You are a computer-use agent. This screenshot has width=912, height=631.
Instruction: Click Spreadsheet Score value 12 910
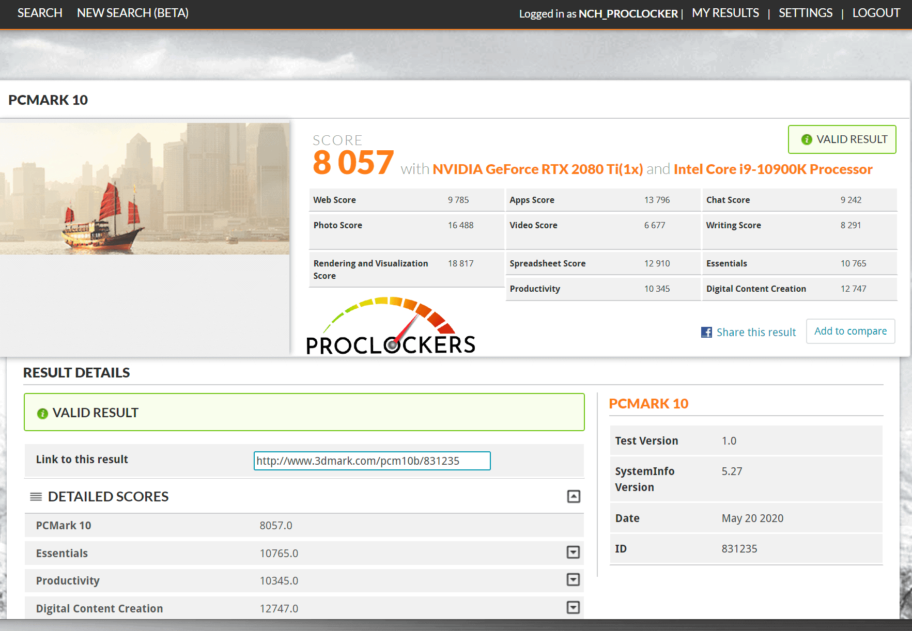coord(657,263)
